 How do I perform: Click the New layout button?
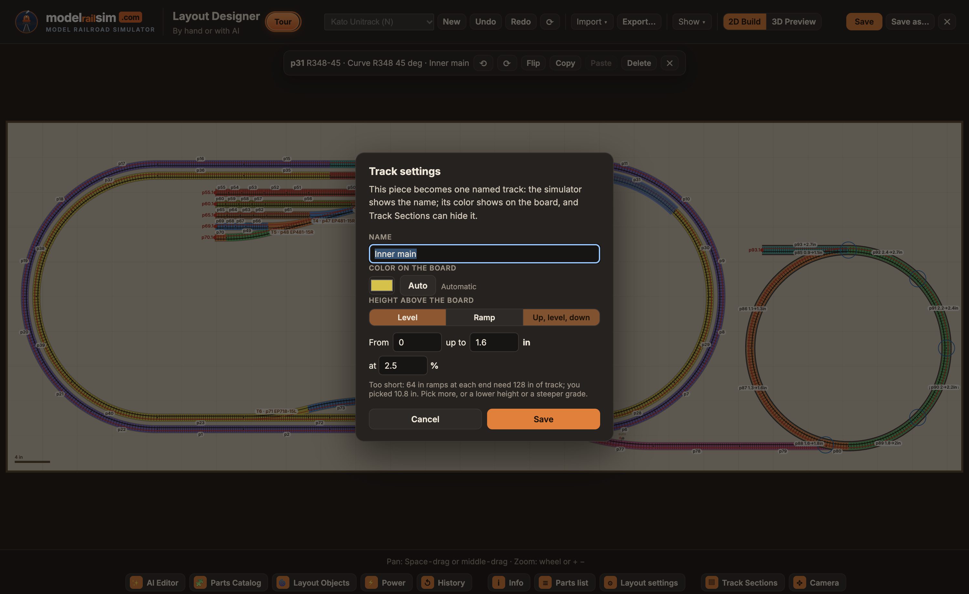pos(452,22)
